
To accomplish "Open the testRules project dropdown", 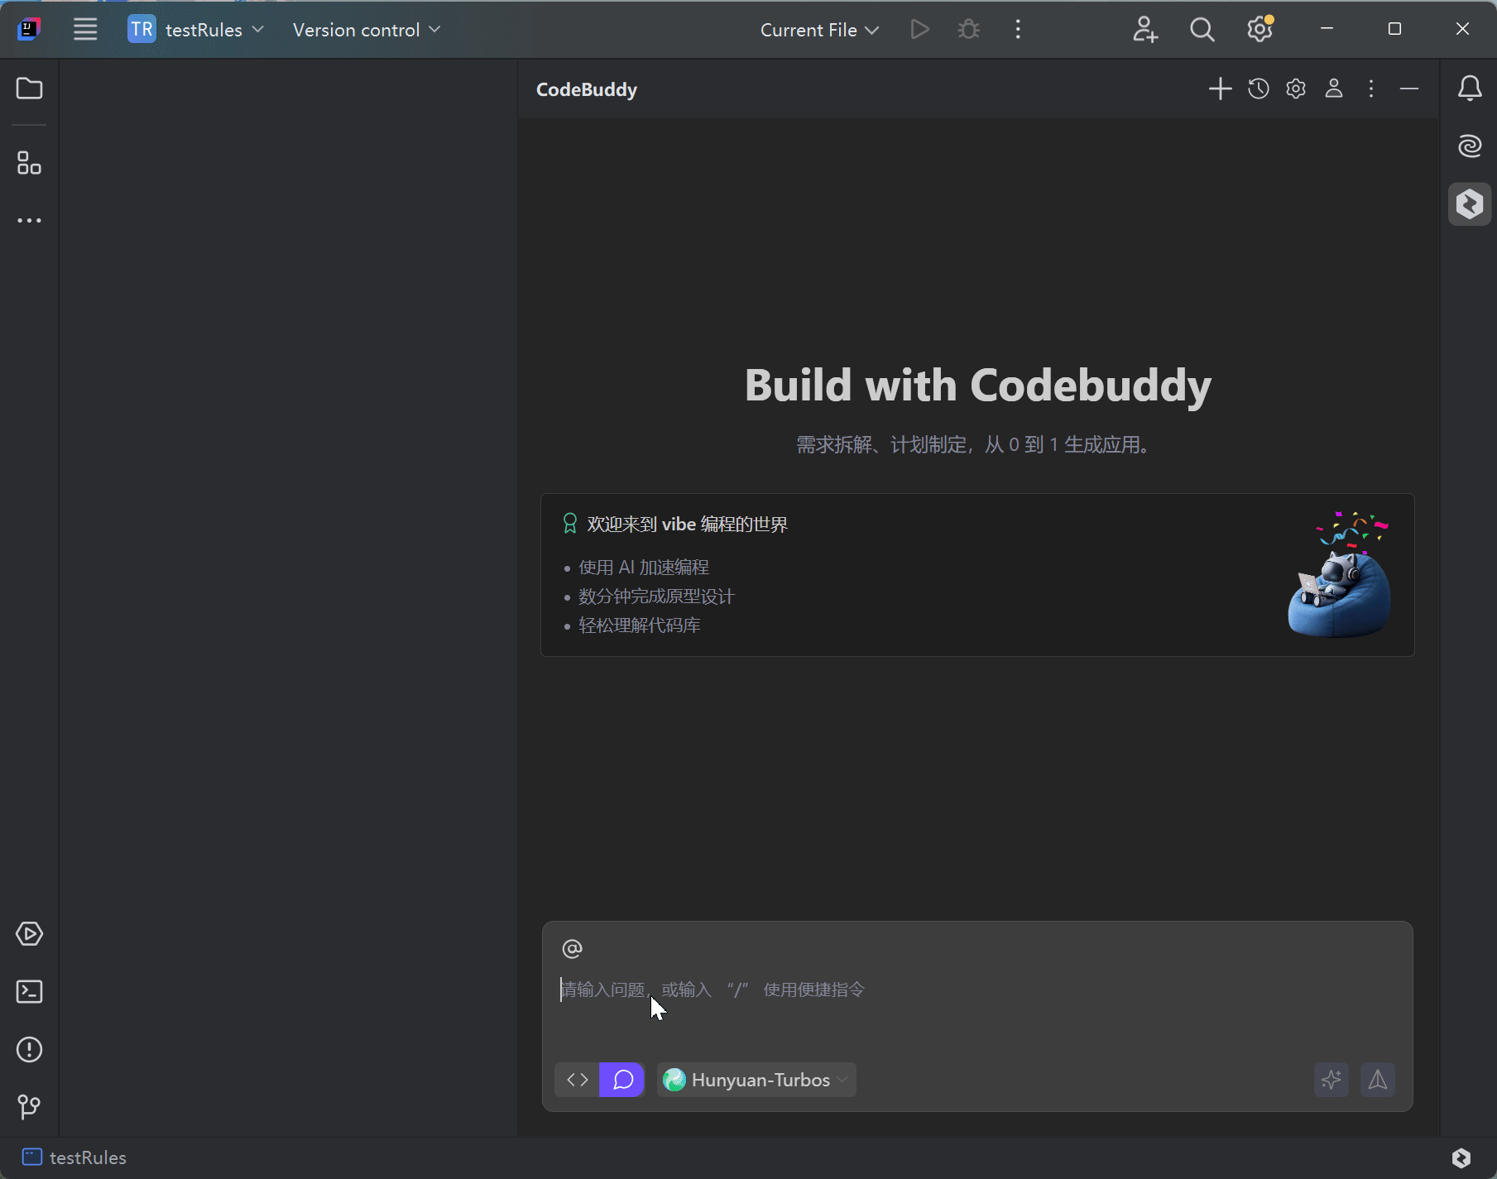I will (x=196, y=30).
